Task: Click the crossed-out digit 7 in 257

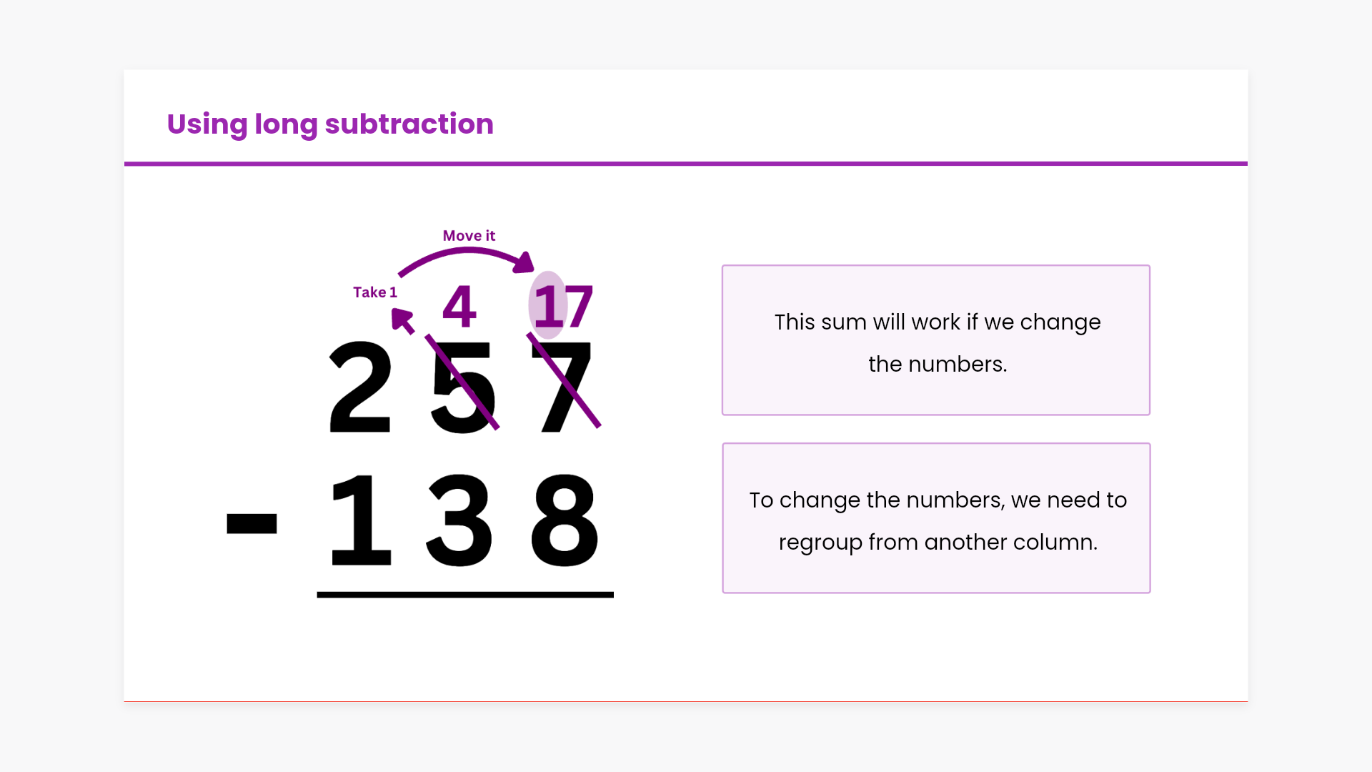Action: (566, 386)
